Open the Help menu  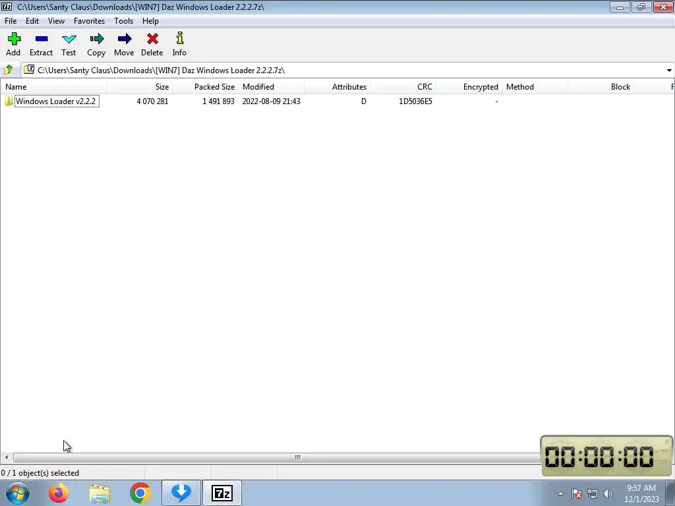[151, 20]
